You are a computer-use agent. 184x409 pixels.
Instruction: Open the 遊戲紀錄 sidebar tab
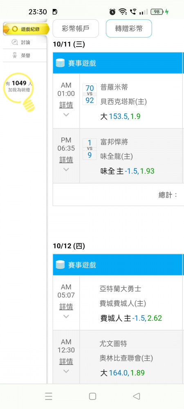point(25,29)
